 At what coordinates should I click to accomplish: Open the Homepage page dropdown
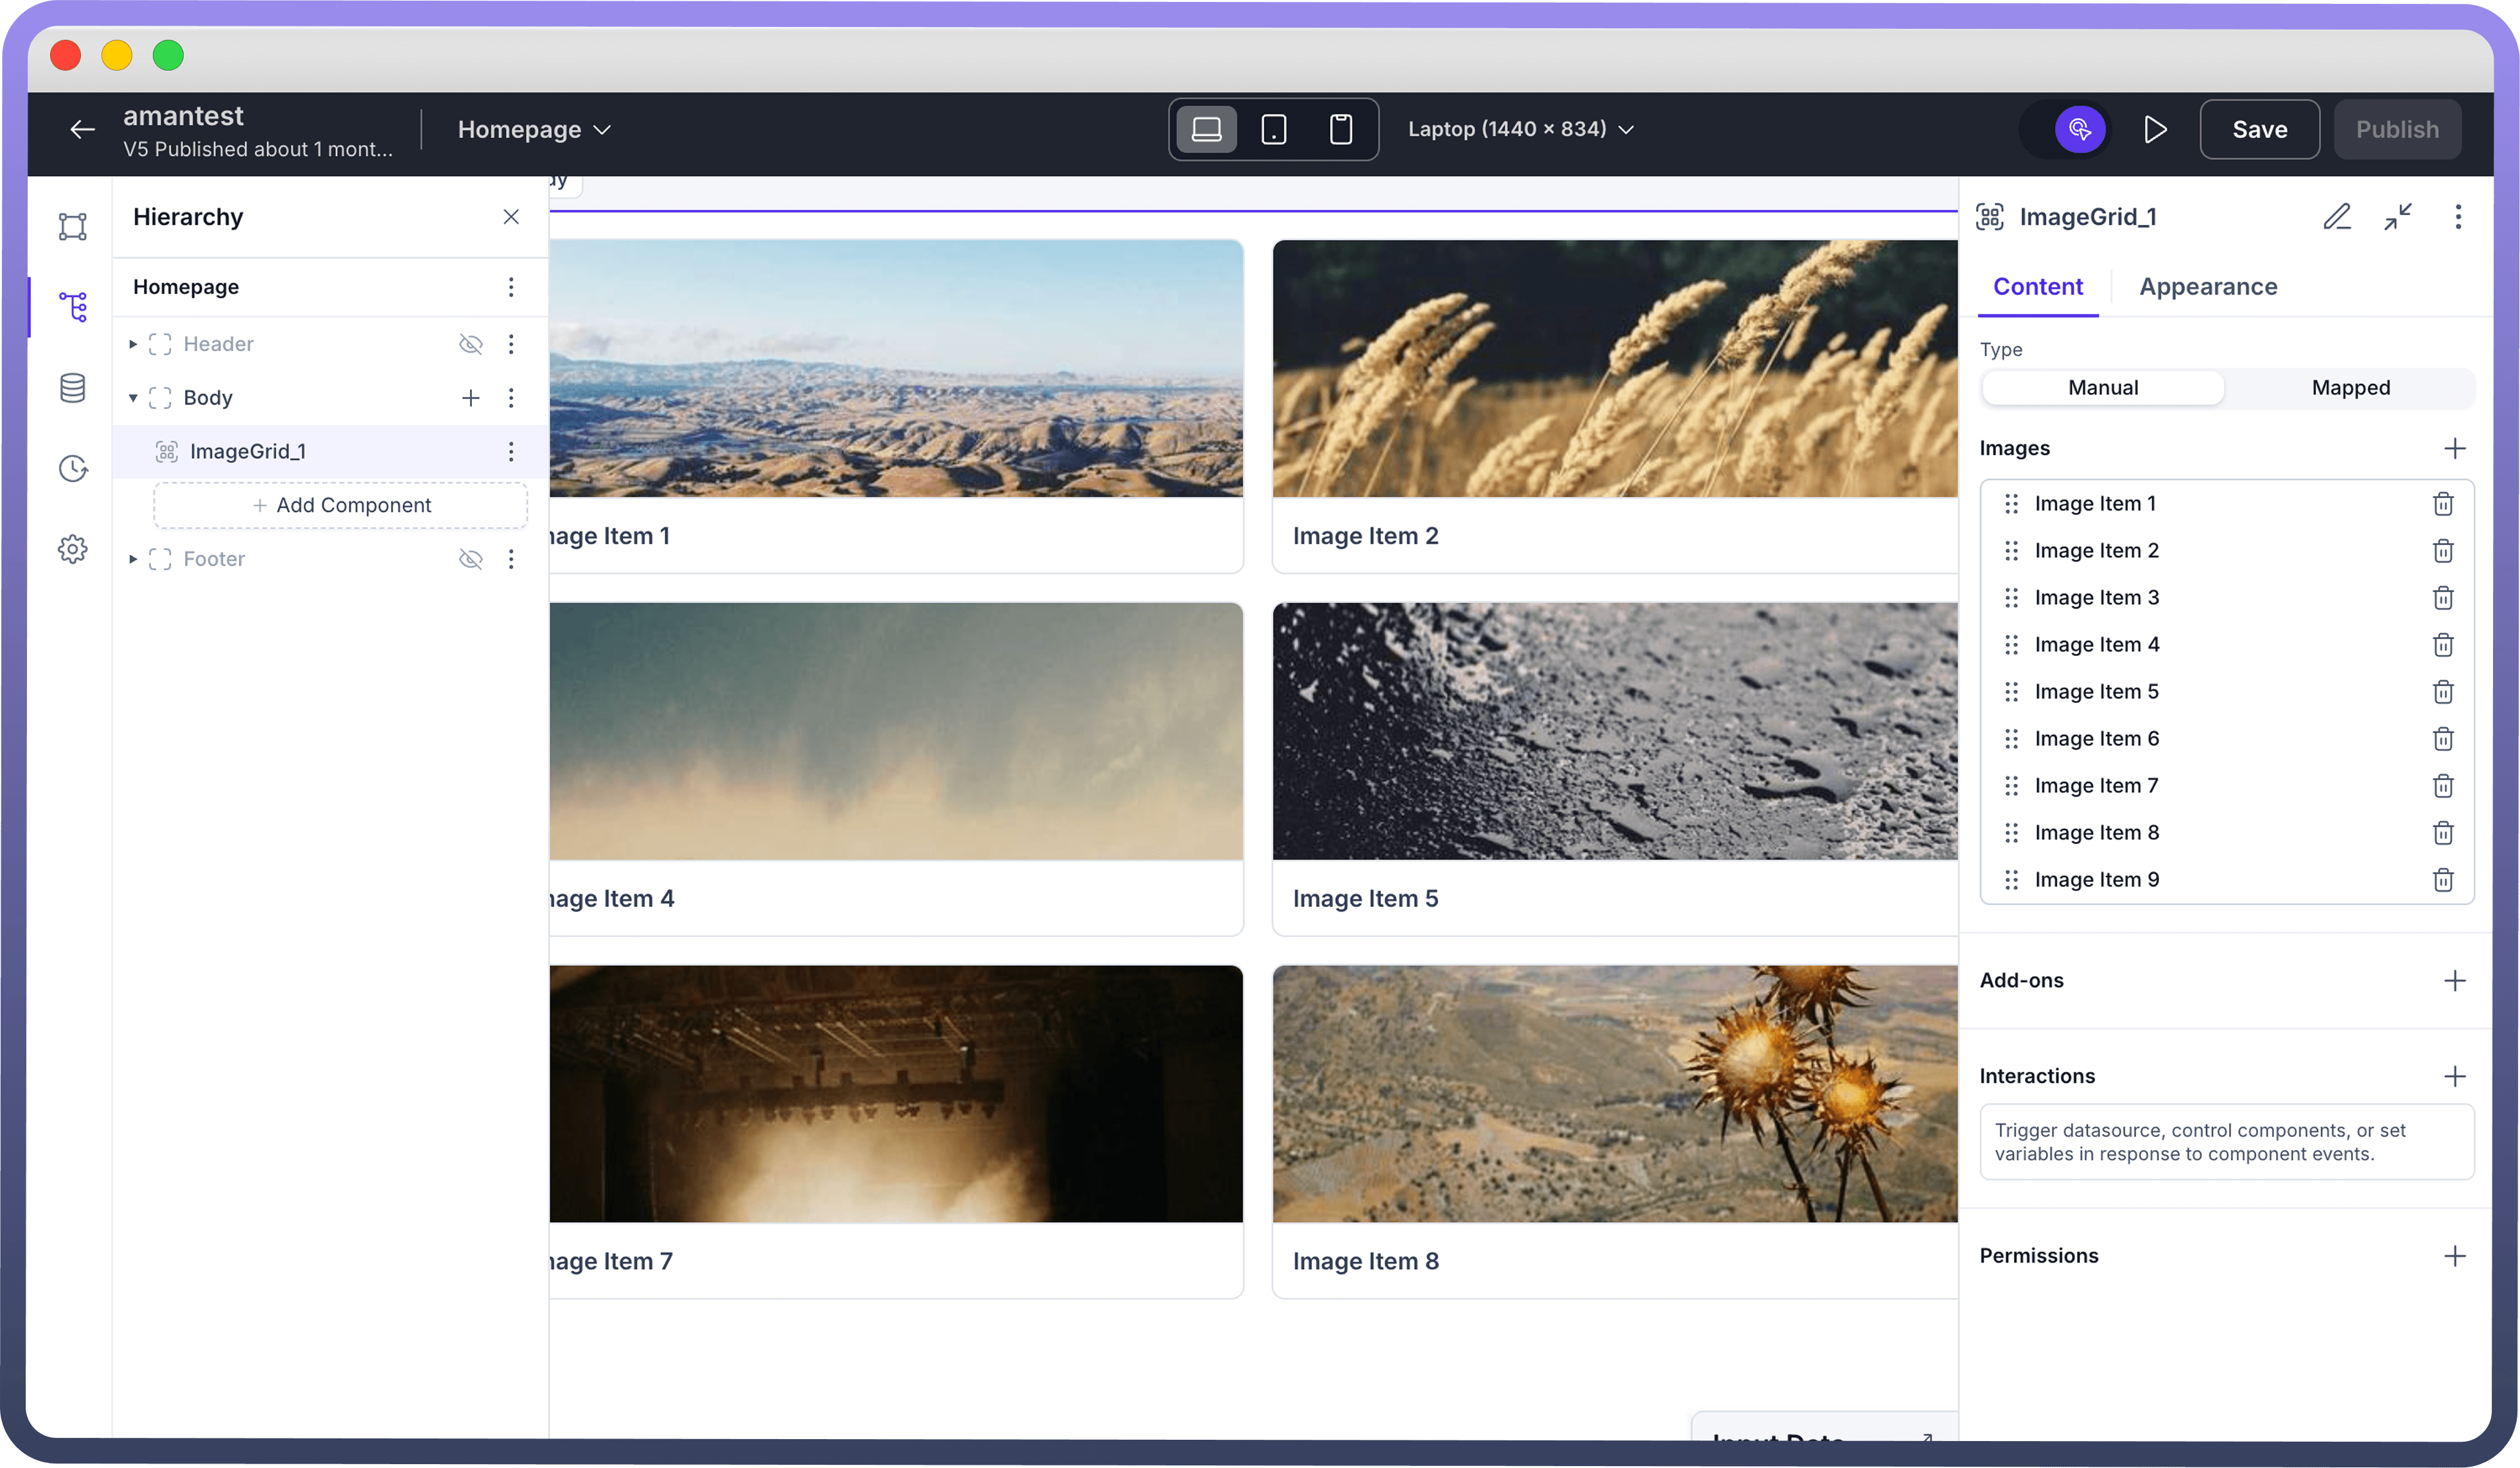534,129
